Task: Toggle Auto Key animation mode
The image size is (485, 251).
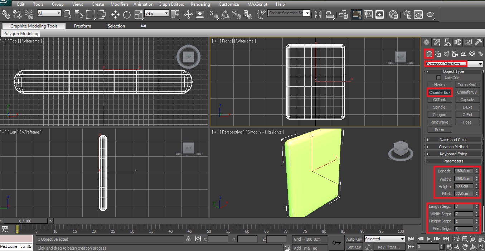Action: [354, 239]
